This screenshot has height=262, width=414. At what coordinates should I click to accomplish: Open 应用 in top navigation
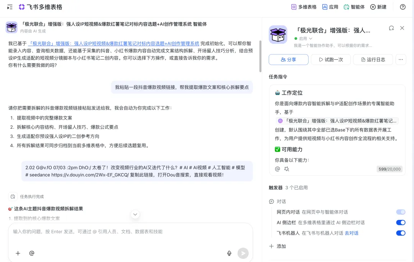(330, 7)
